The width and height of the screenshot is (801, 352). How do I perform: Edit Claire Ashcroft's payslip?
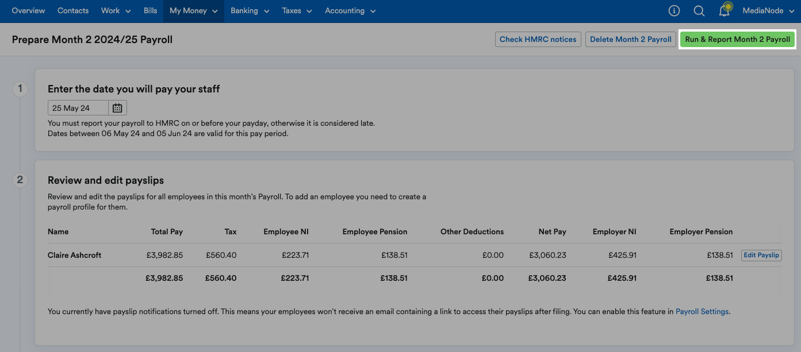point(761,255)
